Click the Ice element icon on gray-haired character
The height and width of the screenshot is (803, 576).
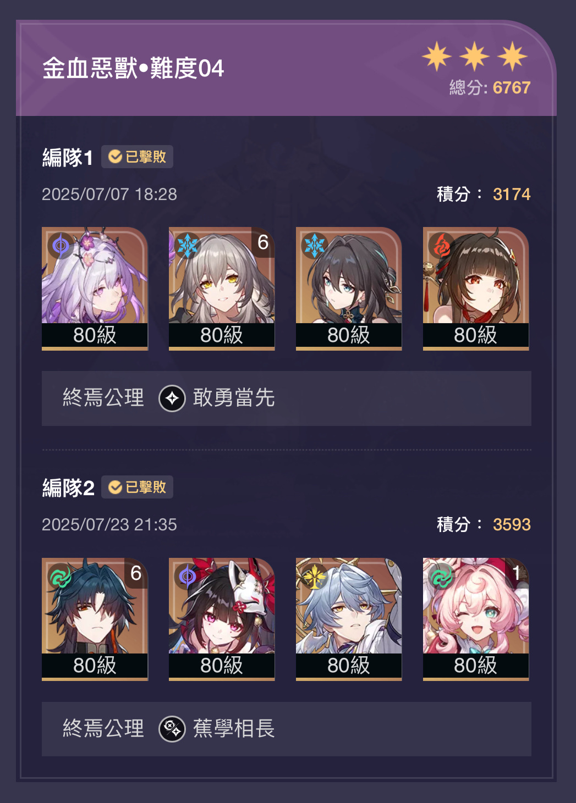(x=188, y=245)
